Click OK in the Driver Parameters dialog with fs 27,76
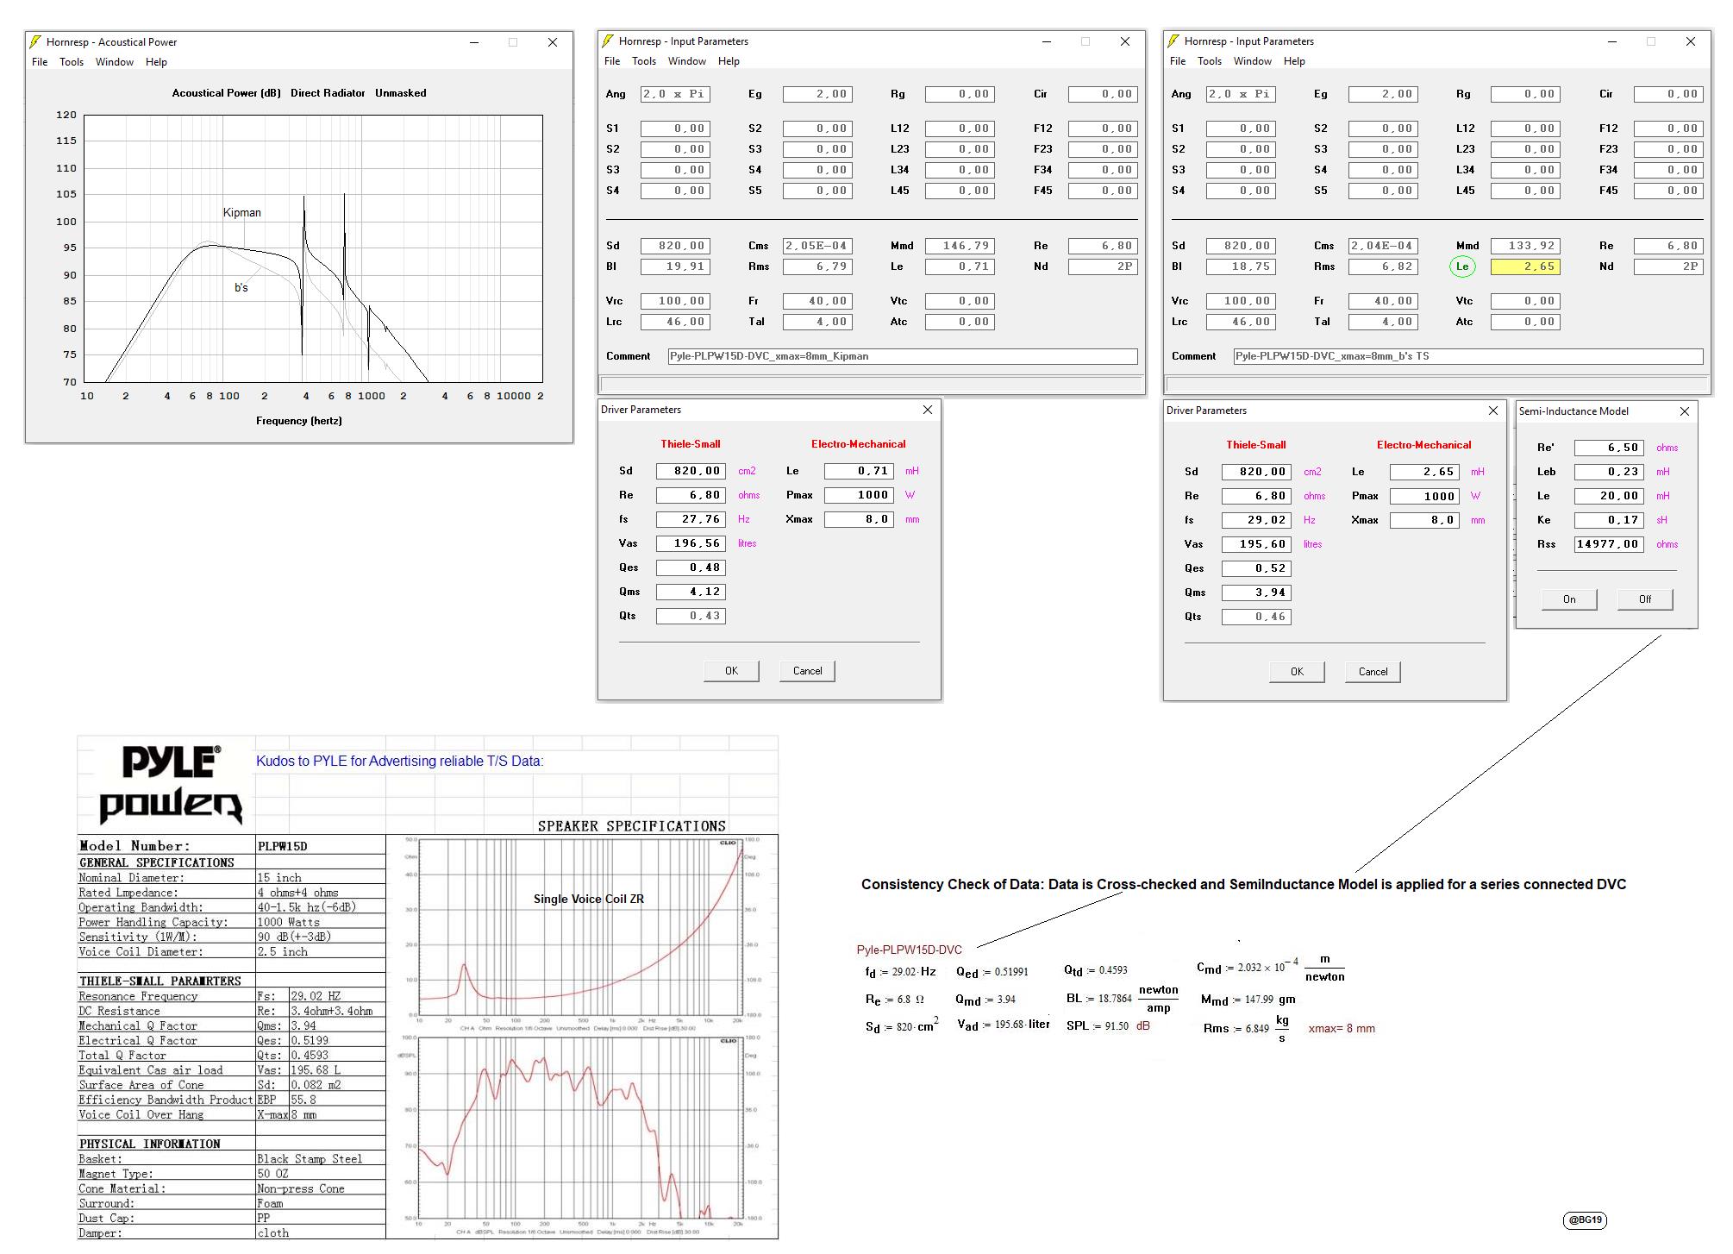Screen dimensions: 1733x1254 click(x=731, y=671)
